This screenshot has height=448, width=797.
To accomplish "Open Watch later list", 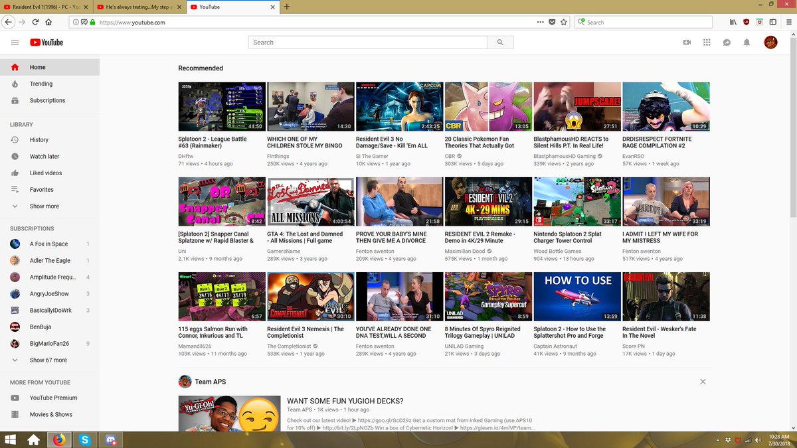I will pos(50,157).
